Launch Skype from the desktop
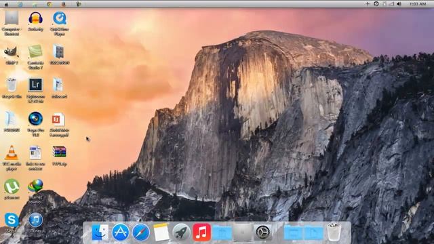Image resolution: width=434 pixels, height=244 pixels. [12, 220]
